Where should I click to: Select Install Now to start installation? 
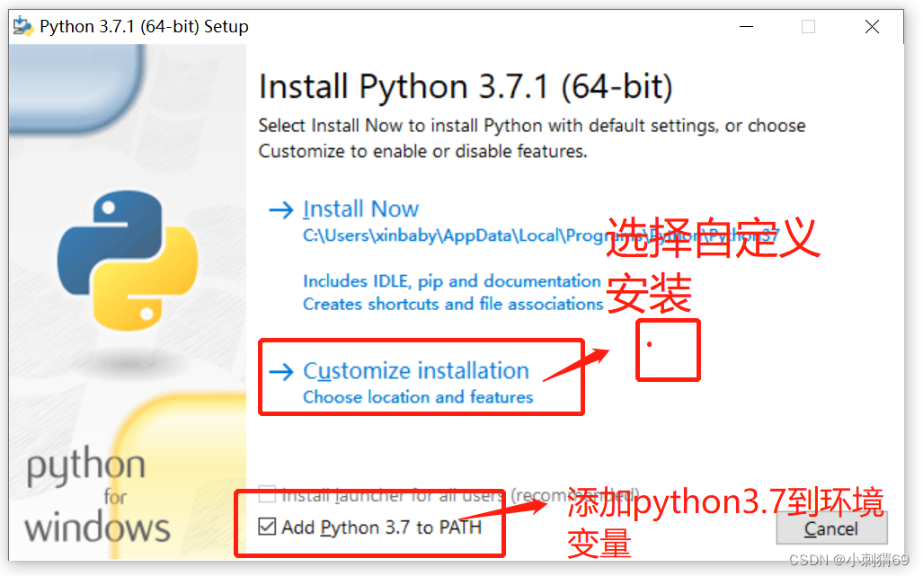[x=360, y=208]
